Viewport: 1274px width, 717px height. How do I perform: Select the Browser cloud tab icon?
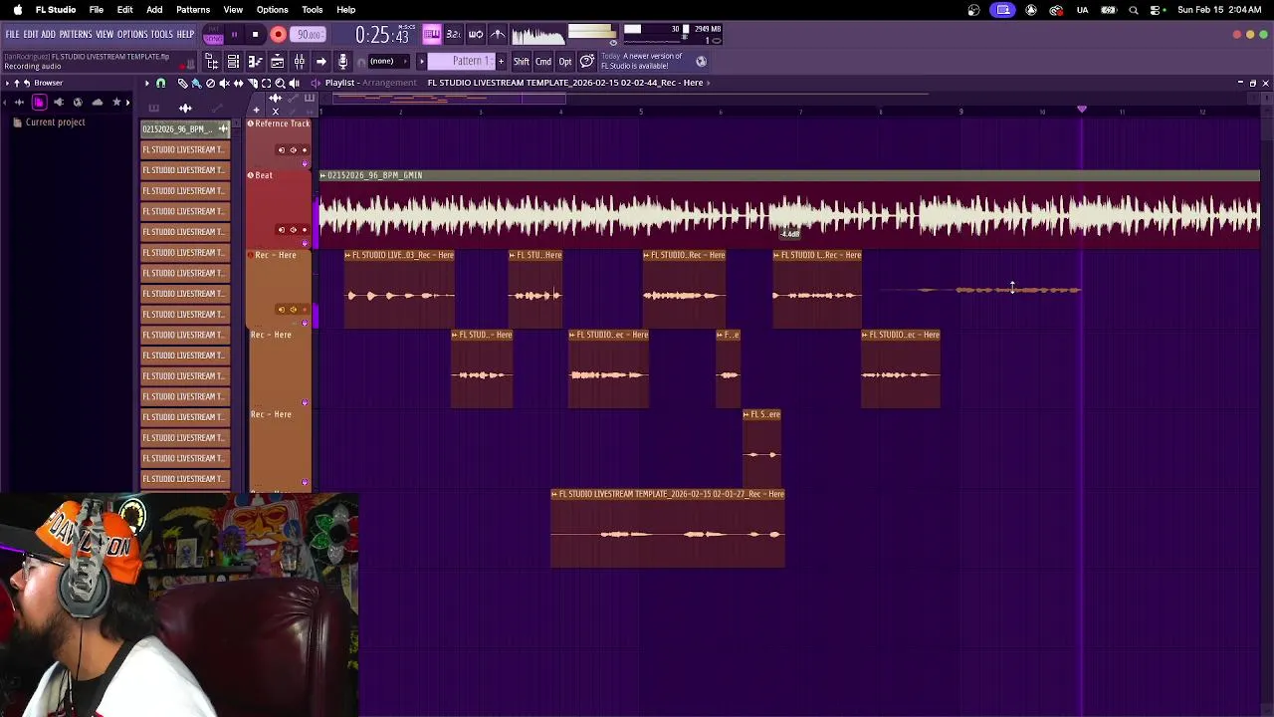98,103
